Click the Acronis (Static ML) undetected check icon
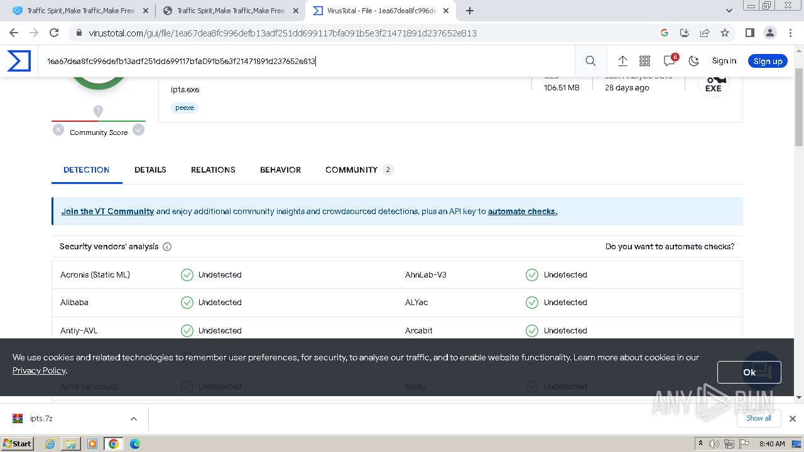The height and width of the screenshot is (452, 804). pyautogui.click(x=187, y=275)
